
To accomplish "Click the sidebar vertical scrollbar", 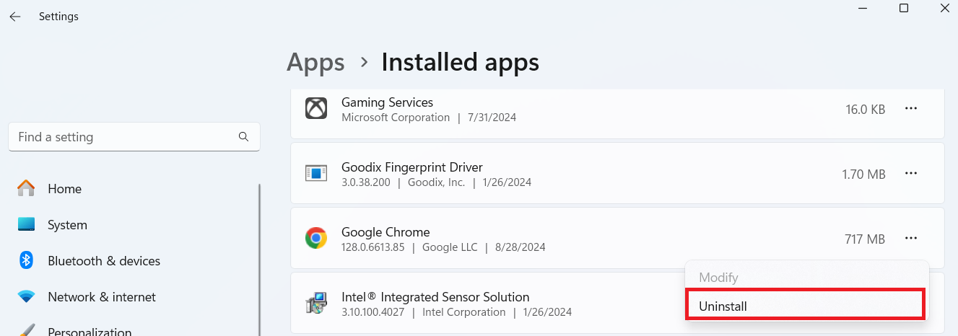I will 259,260.
